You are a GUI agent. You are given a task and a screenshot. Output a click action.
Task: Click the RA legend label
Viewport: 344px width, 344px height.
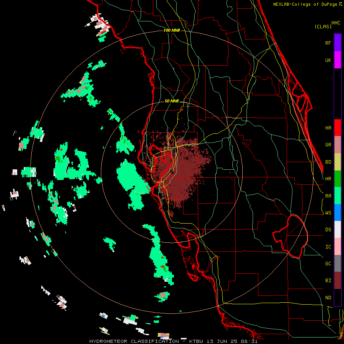point(328,196)
